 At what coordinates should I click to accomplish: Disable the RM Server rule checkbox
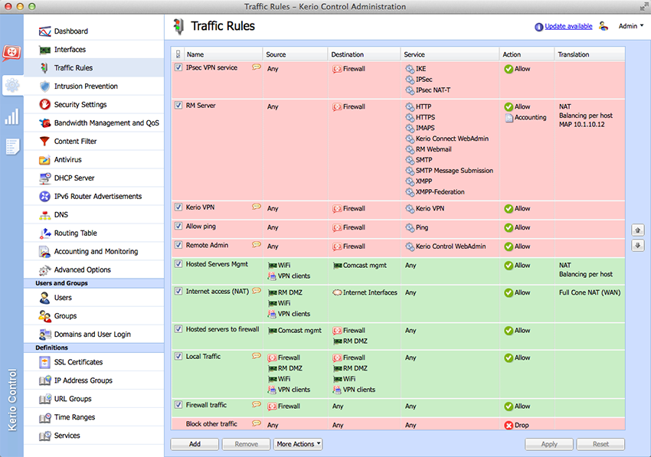pos(178,105)
